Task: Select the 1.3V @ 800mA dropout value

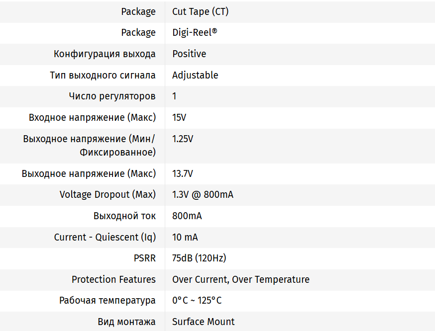Action: coord(203,194)
